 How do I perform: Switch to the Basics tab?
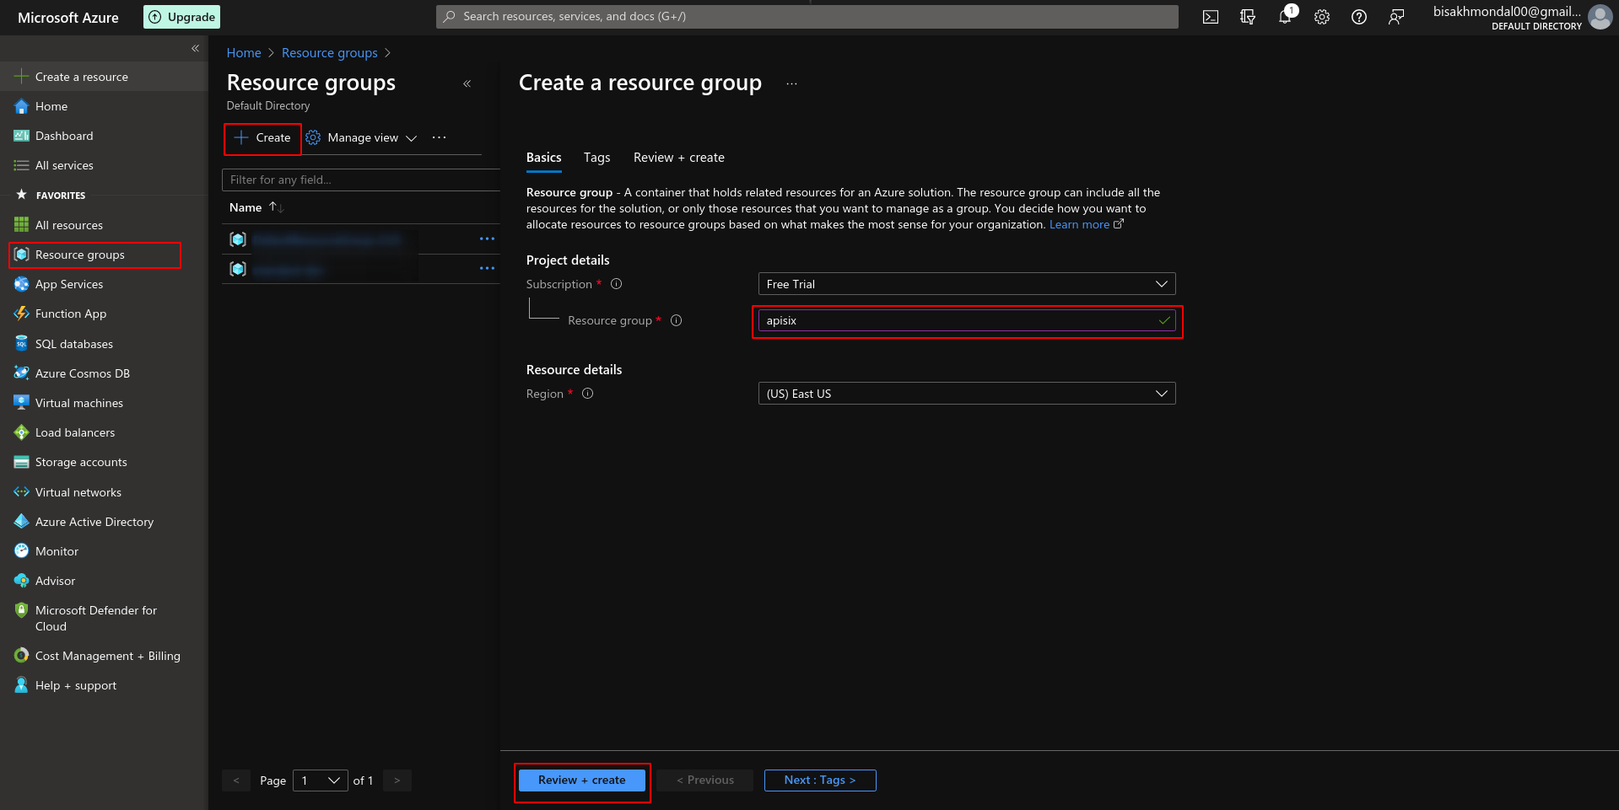tap(544, 158)
